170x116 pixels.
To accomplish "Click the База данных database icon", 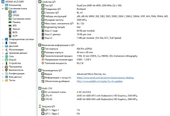I will 6,77.
